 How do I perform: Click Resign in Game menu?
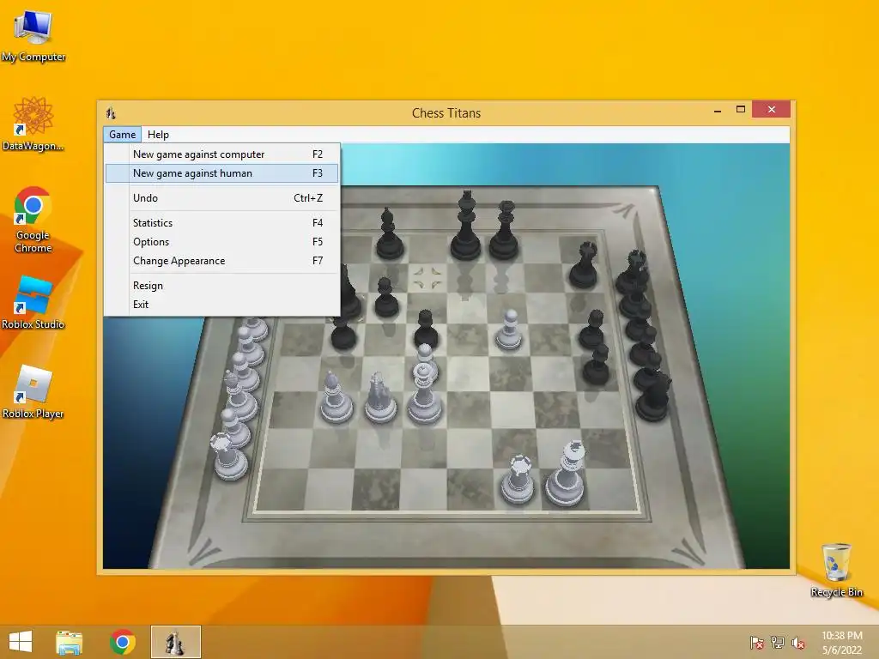pos(222,285)
